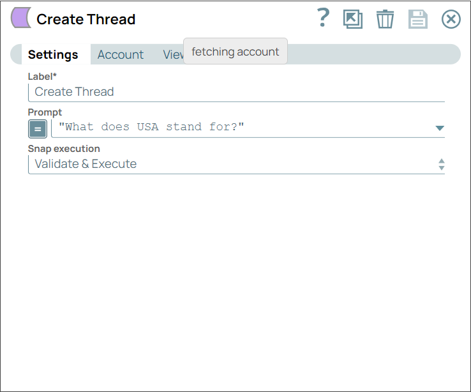Open the partially hidden Views tab
This screenshot has width=471, height=392.
pos(173,54)
